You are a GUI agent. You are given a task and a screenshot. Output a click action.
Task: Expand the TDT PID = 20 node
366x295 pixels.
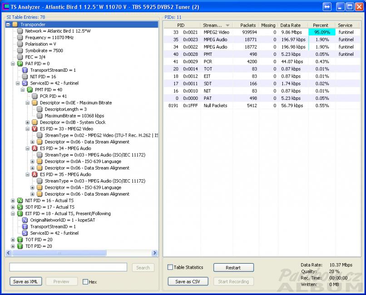13,246
